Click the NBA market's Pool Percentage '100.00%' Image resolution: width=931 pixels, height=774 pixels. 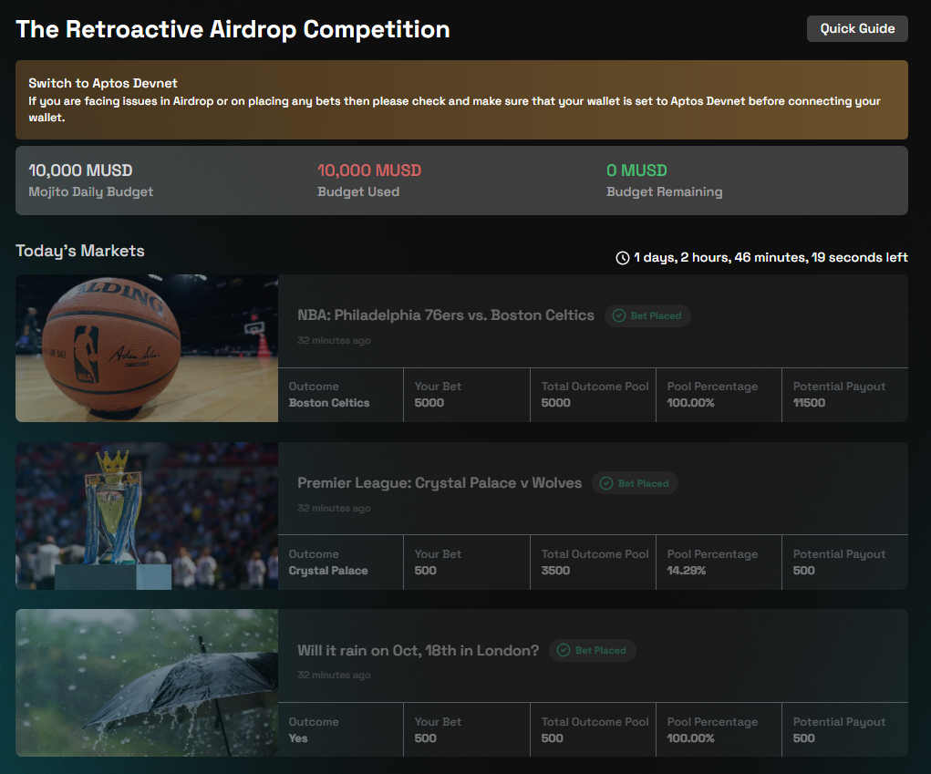[x=690, y=402]
